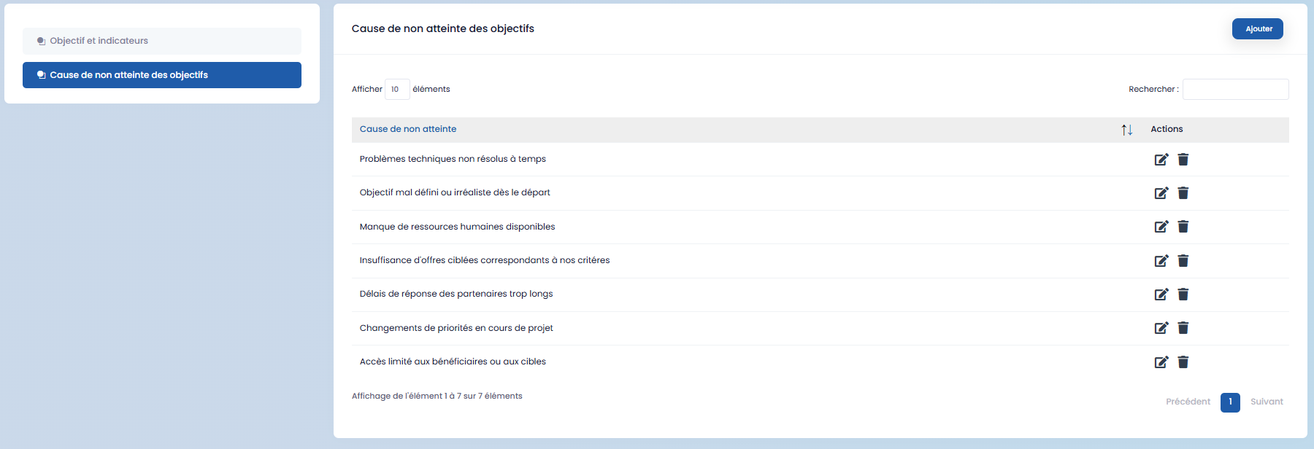Edit 'Insuffisance d'offres ciblées' entry
This screenshot has width=1314, height=449.
(1161, 261)
